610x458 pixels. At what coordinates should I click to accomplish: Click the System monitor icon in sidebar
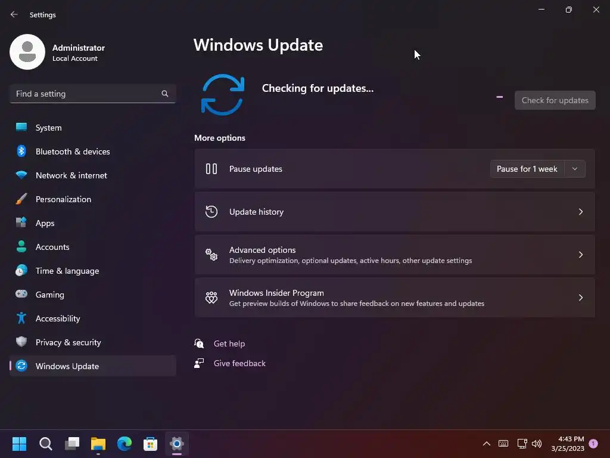pos(21,128)
